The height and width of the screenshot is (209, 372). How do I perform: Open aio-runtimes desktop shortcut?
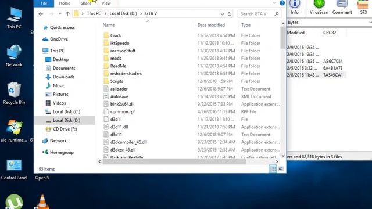14,131
